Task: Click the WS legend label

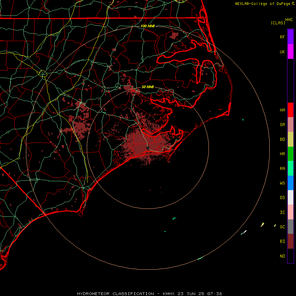Action: (283, 183)
